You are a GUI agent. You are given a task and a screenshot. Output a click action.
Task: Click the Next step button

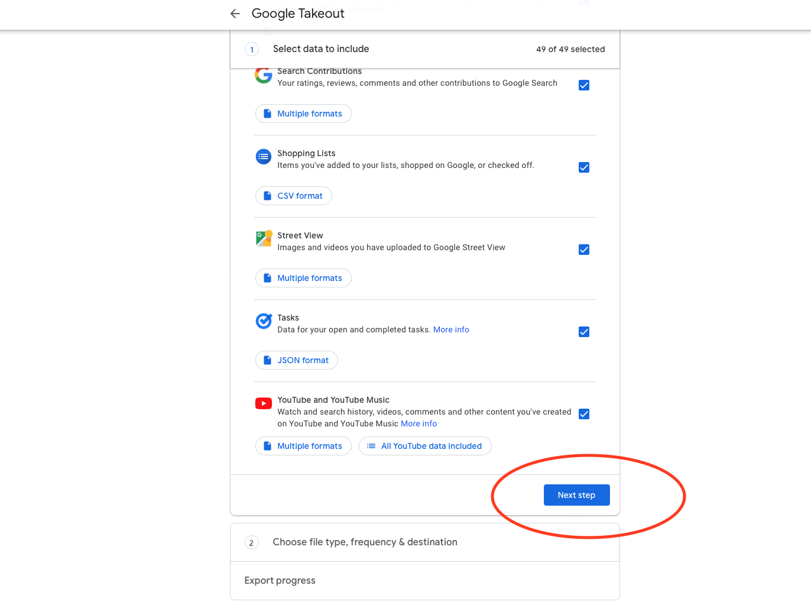[x=577, y=495]
